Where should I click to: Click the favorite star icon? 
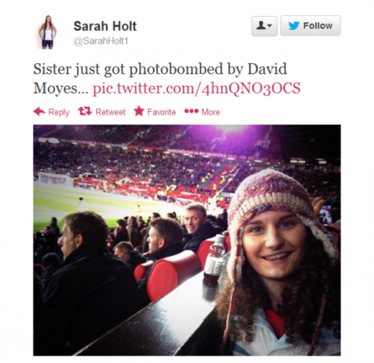click(x=139, y=111)
